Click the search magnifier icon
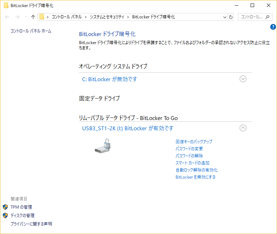The image size is (277, 234). (267, 17)
